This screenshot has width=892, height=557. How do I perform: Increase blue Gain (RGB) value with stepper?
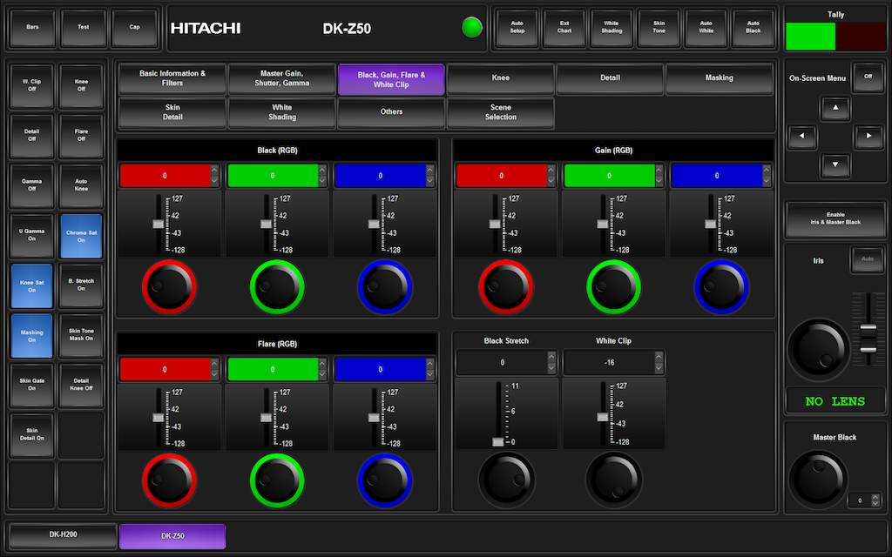tap(767, 170)
